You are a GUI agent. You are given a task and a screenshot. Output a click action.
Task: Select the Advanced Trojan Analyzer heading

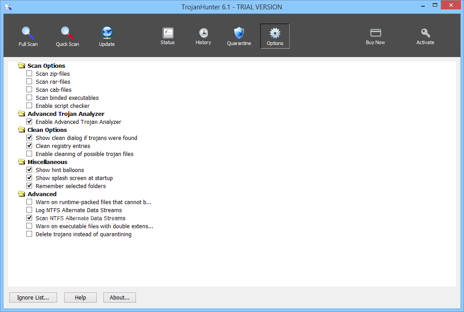pyautogui.click(x=66, y=114)
